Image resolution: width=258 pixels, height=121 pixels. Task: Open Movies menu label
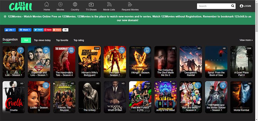(x=60, y=10)
